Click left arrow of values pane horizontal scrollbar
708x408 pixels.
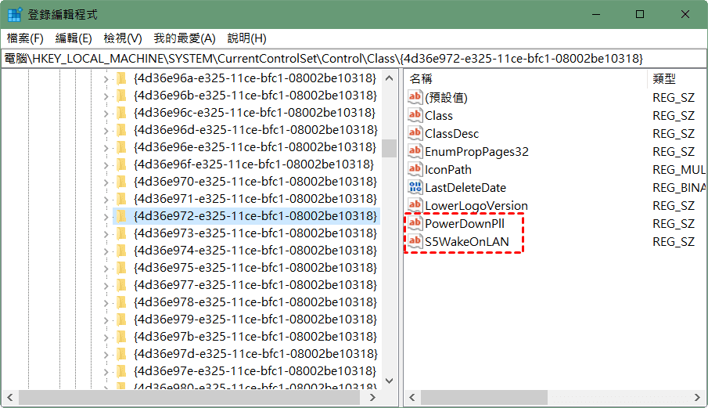pyautogui.click(x=412, y=398)
